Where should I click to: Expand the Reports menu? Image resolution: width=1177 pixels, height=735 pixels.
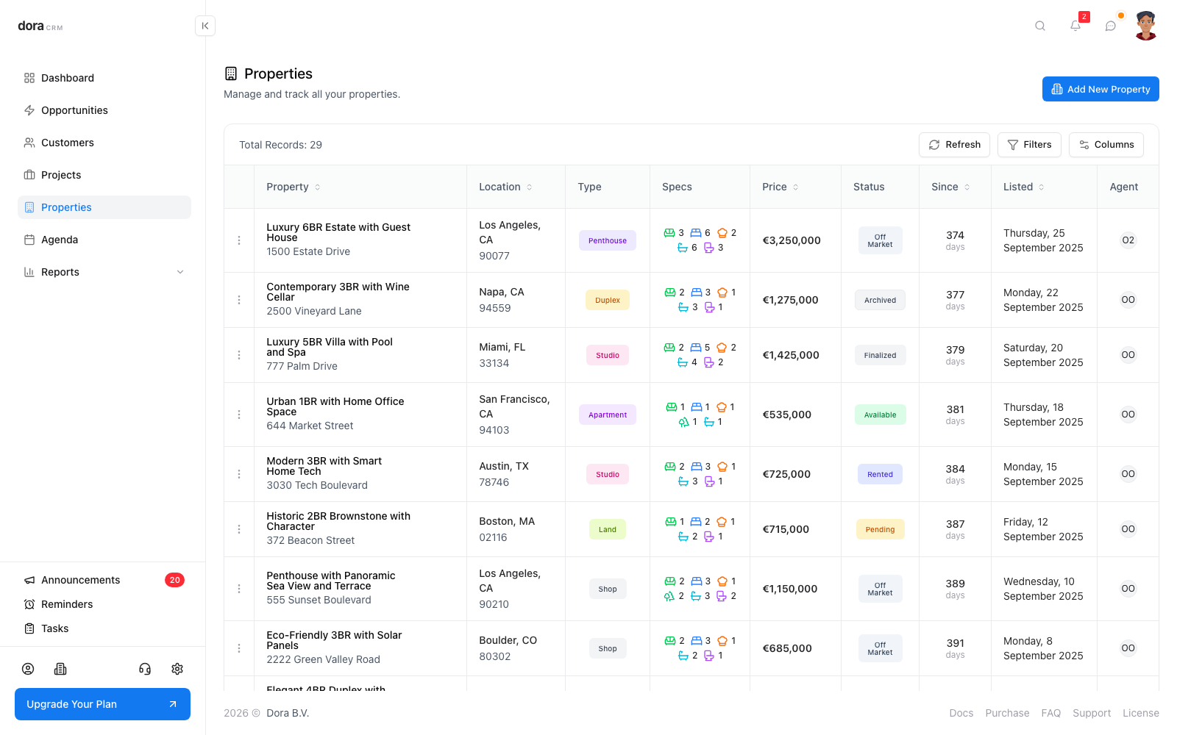tap(104, 272)
